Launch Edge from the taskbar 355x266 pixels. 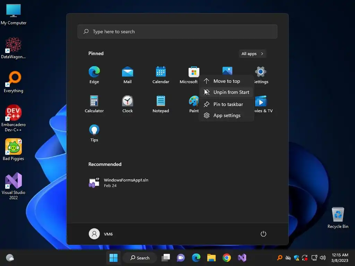[196, 258]
